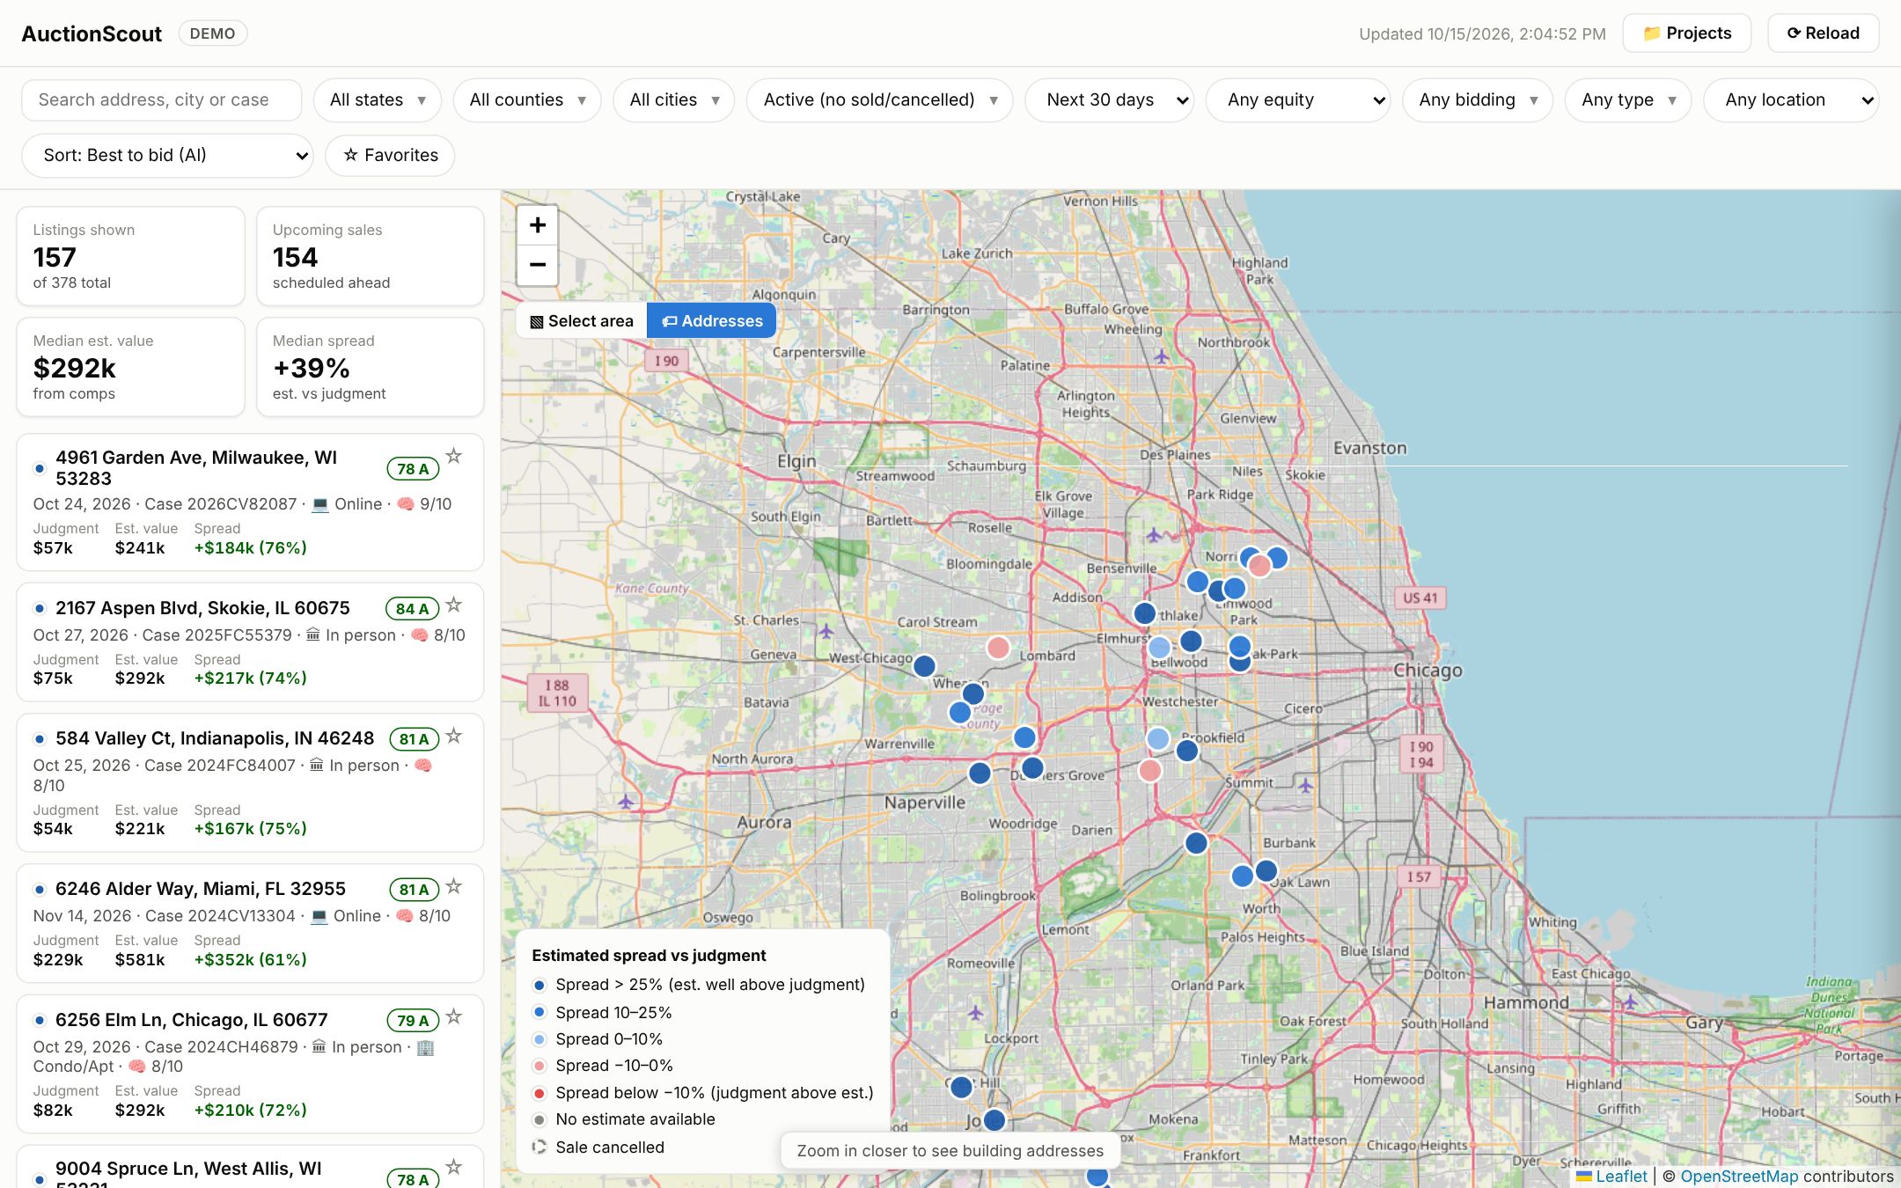The image size is (1901, 1188).
Task: Star the 9004 Spruce Ln listing
Action: pyautogui.click(x=453, y=1167)
